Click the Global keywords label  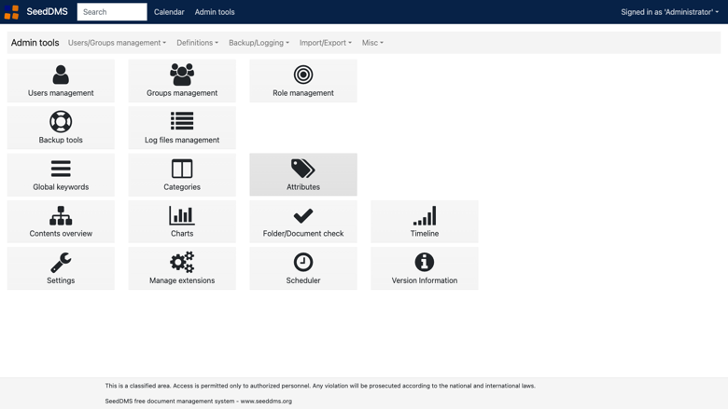61,187
